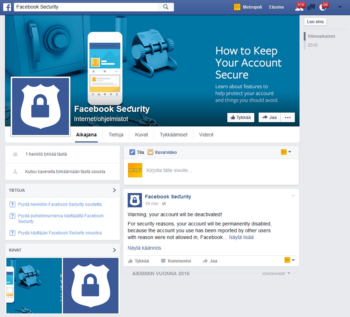Click question mark icon next to osoitetta request
The image size is (350, 317).
(12, 204)
